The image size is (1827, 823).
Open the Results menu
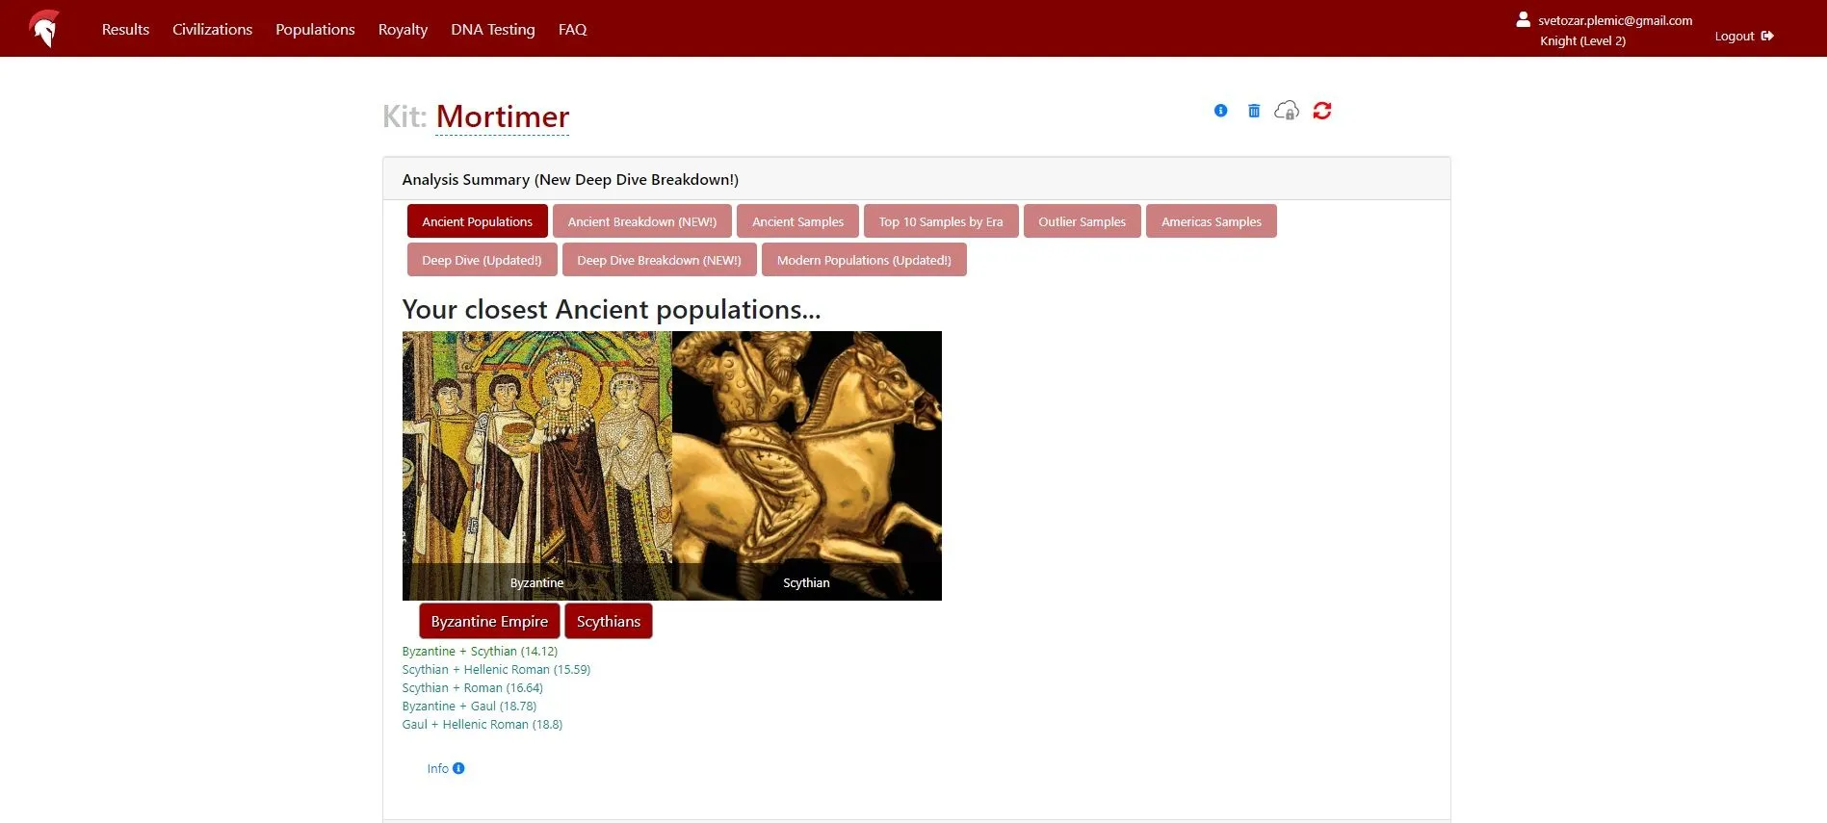tap(126, 29)
